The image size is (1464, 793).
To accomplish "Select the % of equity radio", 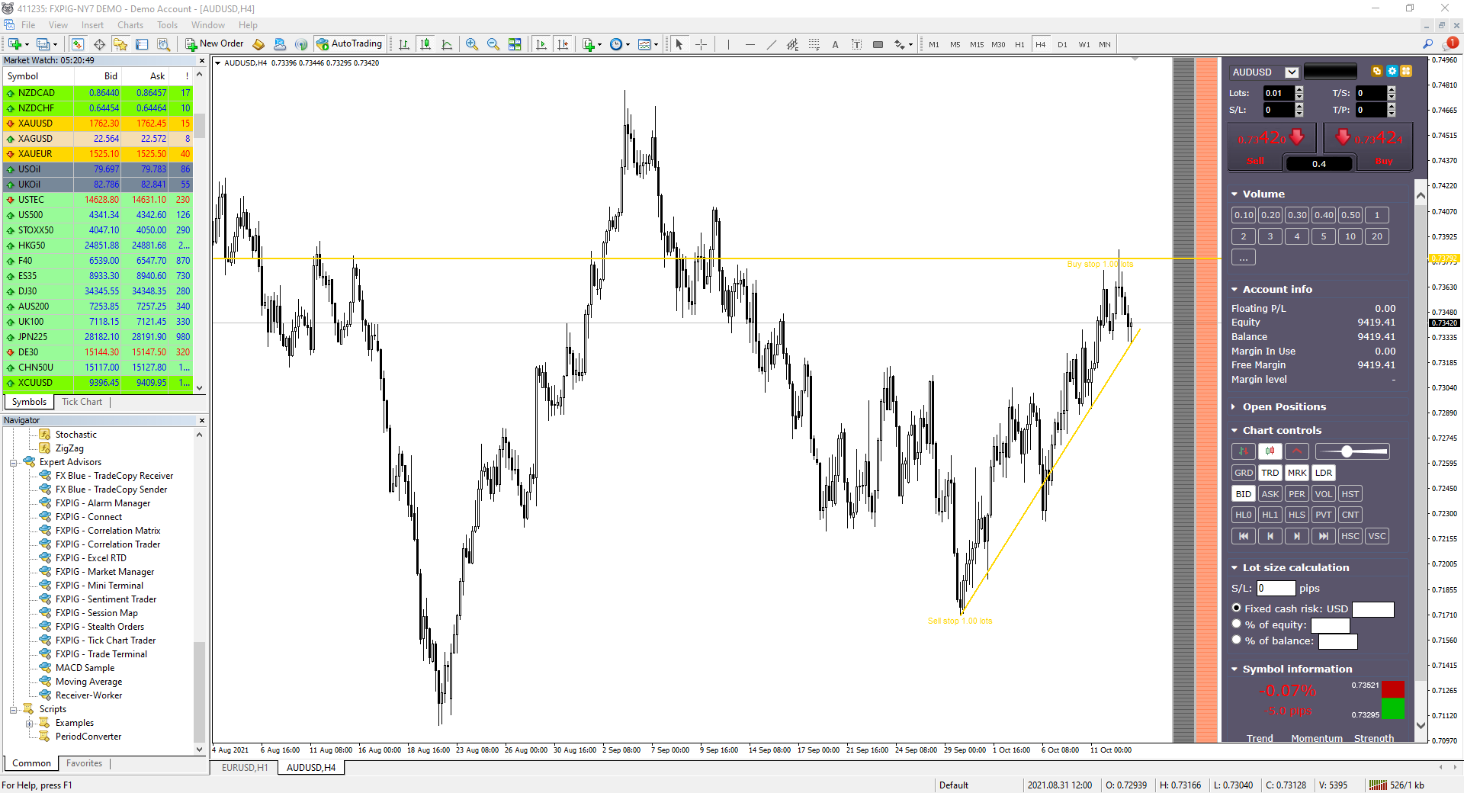I will point(1237,624).
